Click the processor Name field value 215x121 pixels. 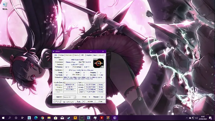click(77, 60)
